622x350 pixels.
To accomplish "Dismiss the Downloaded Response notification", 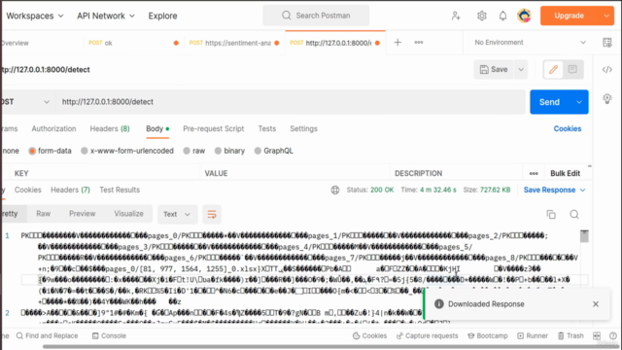I will pos(596,304).
